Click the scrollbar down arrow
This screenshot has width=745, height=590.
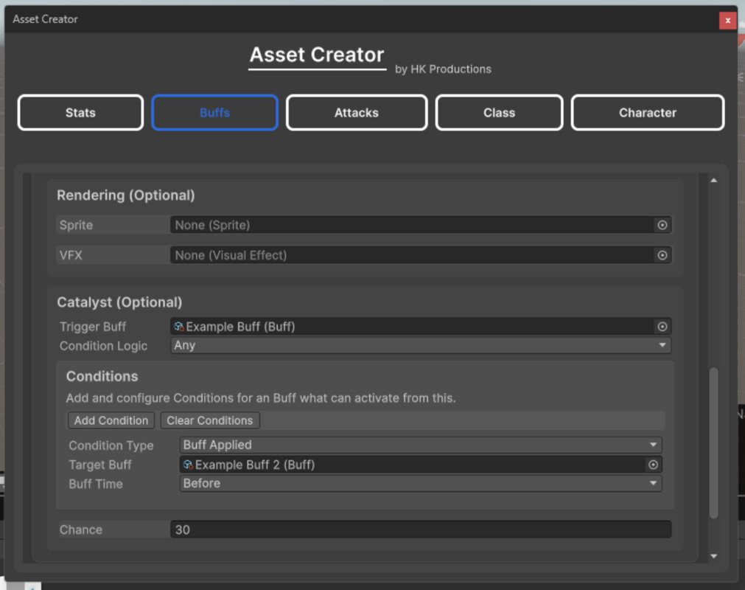(714, 556)
